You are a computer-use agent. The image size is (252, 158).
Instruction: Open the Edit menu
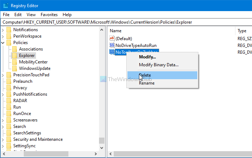[x=18, y=15]
